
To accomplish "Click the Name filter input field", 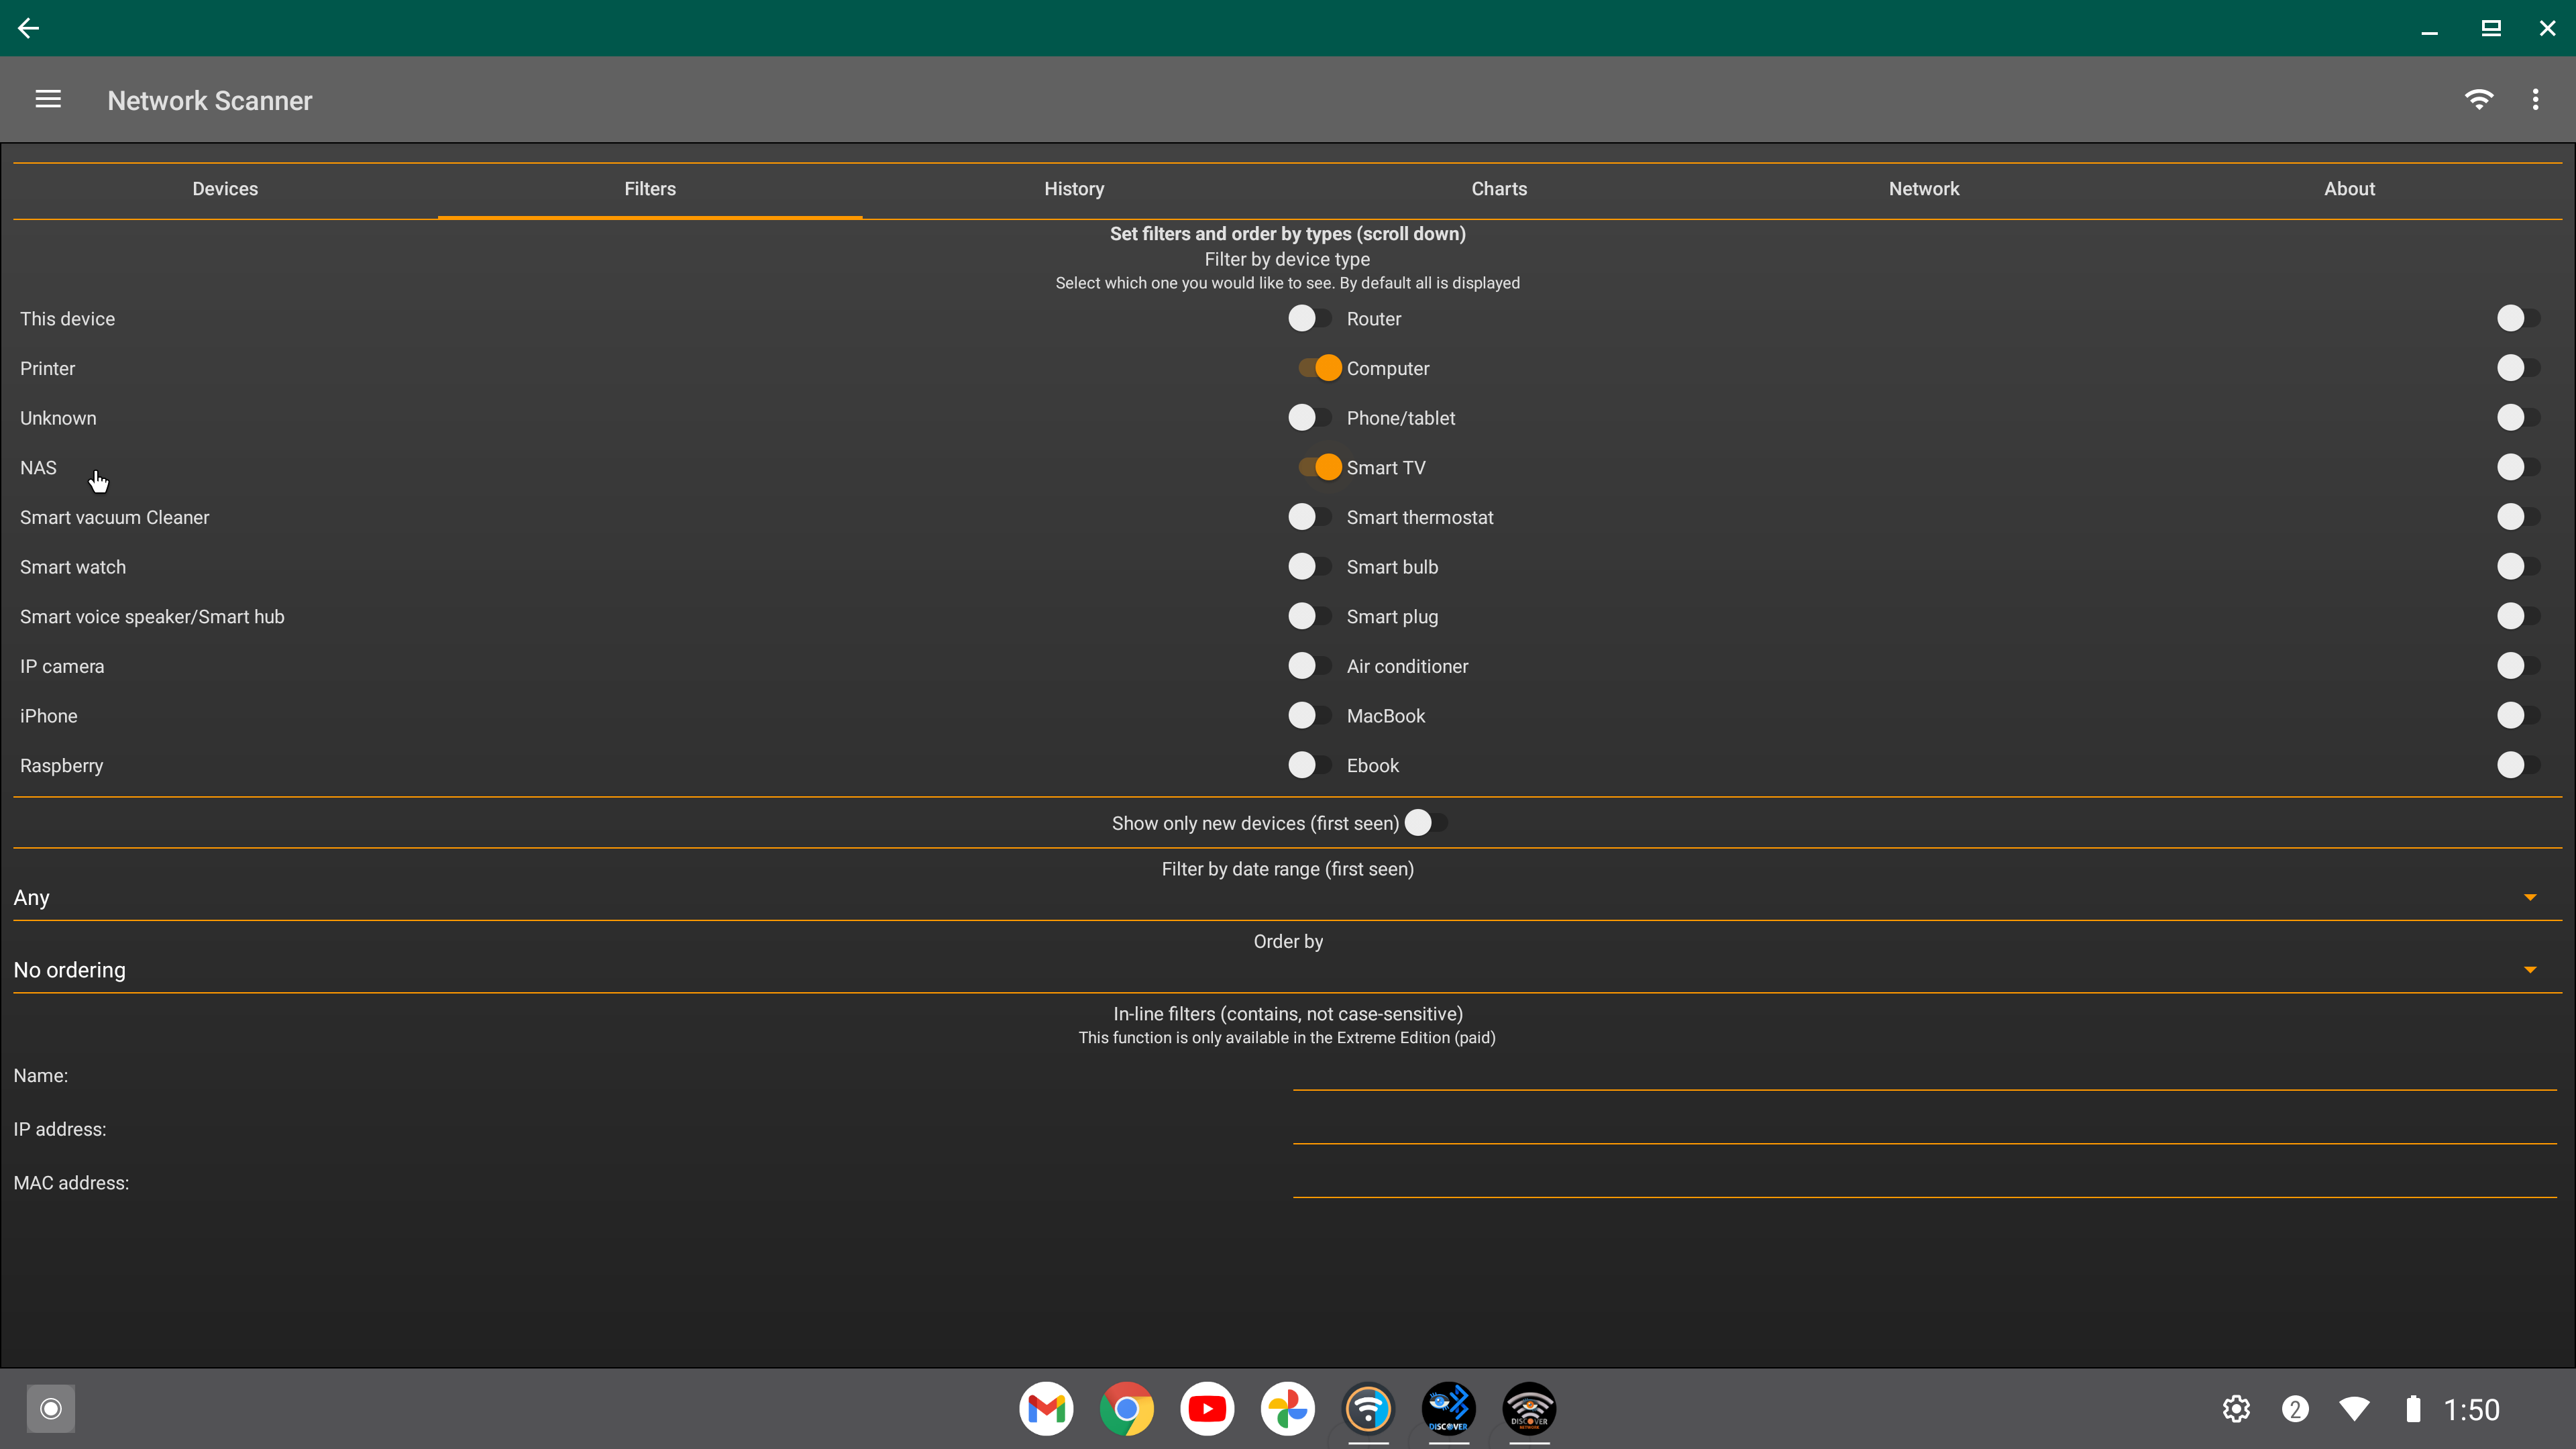I will (x=1923, y=1075).
